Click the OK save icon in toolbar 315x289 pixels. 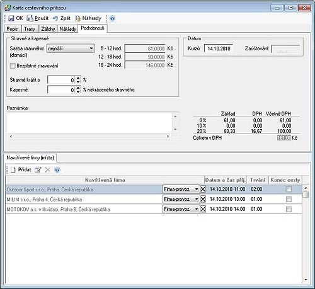click(11, 18)
